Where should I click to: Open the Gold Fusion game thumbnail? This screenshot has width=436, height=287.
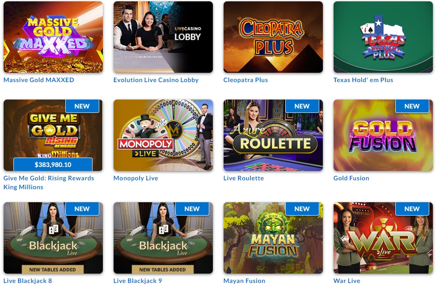point(383,135)
